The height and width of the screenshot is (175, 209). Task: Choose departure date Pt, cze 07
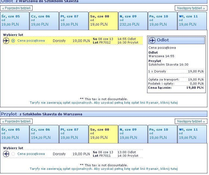point(74,21)
